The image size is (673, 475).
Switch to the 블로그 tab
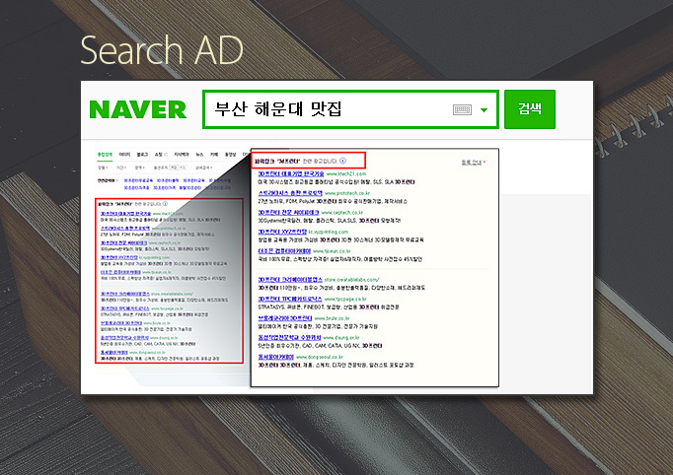(x=142, y=154)
